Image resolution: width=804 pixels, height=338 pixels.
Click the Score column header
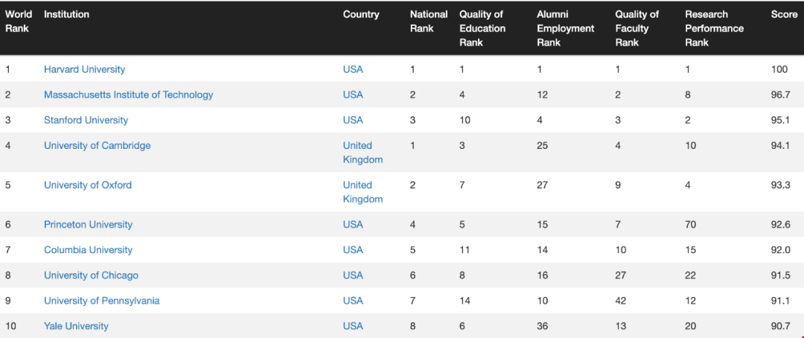(784, 14)
